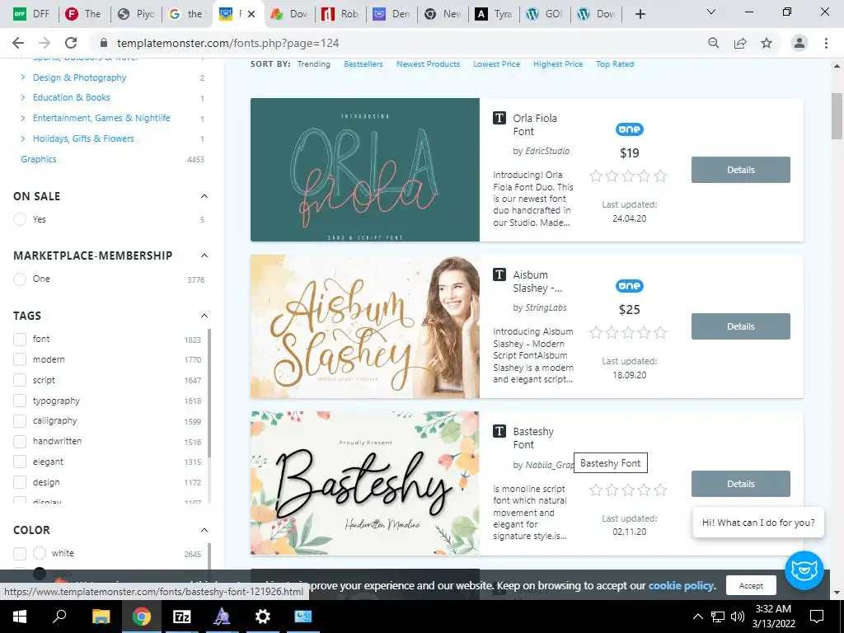Open Windows Start menu
This screenshot has height=633, width=844.
tap(20, 617)
